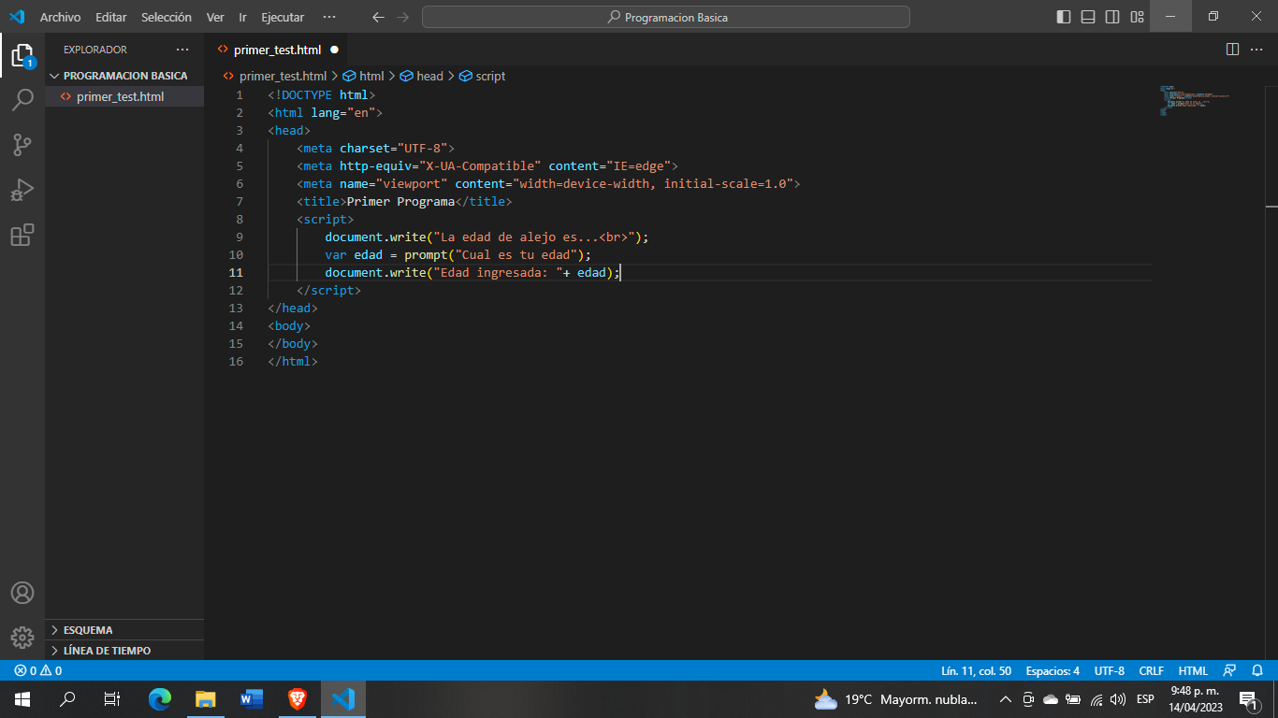The width and height of the screenshot is (1278, 718).
Task: Close the unsaved primer_test.html tab dot
Action: [334, 50]
